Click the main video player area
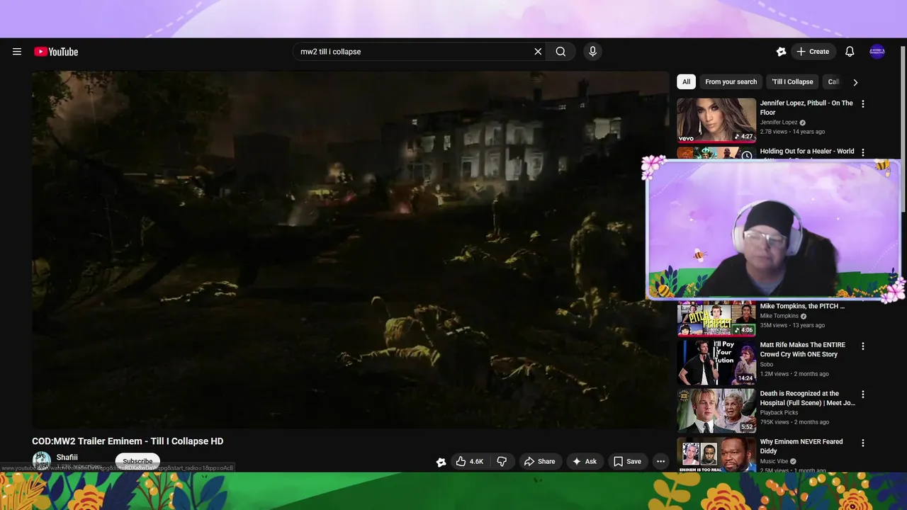The height and width of the screenshot is (510, 907). point(350,249)
